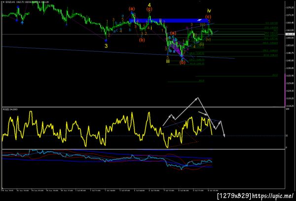
Task: Select the gray horizontal price line
Action: point(144,34)
